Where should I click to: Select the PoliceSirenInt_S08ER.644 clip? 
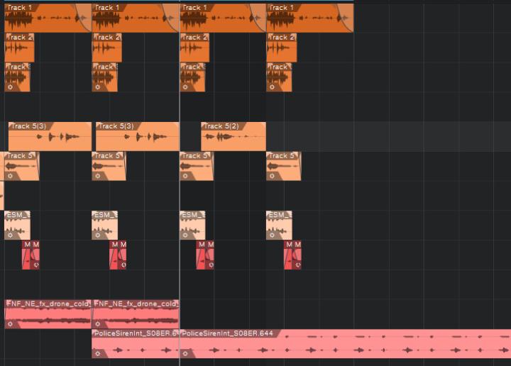(x=345, y=344)
